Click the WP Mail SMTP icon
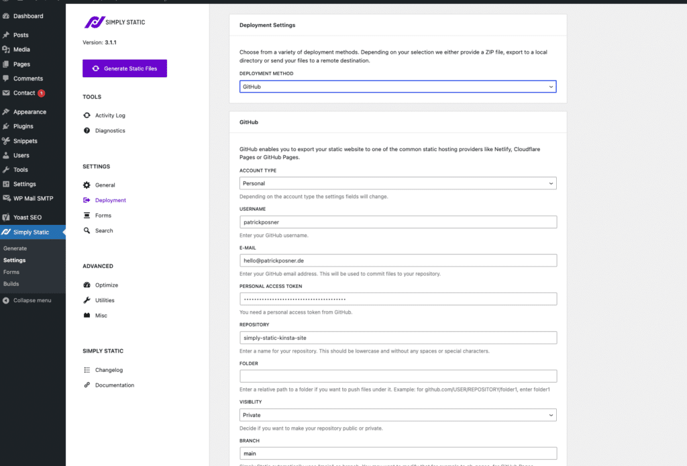The width and height of the screenshot is (687, 466). point(5,198)
